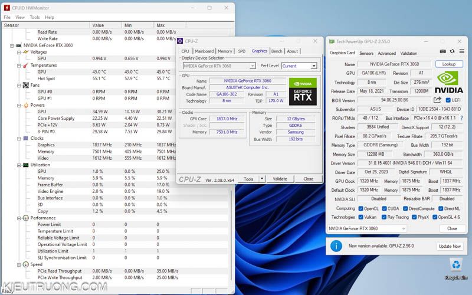Switch to the Mainboard tab in CPU-Z
The width and height of the screenshot is (472, 295).
click(204, 51)
